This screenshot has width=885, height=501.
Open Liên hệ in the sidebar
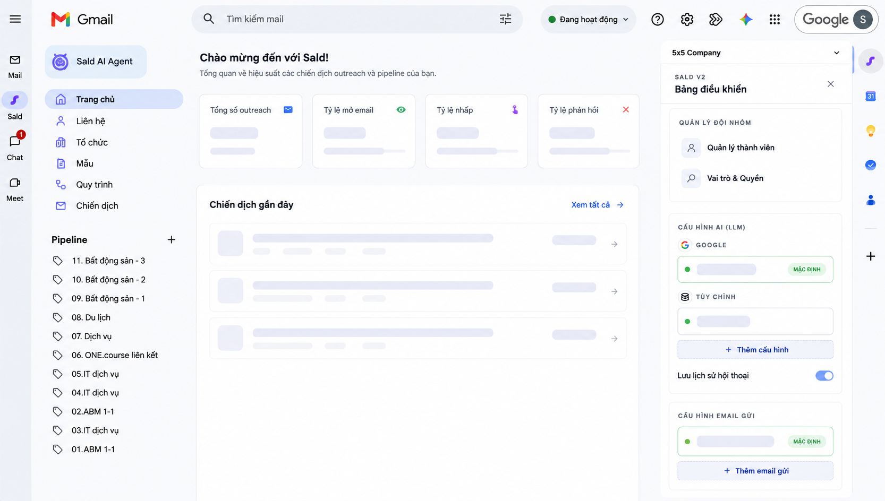click(x=114, y=121)
